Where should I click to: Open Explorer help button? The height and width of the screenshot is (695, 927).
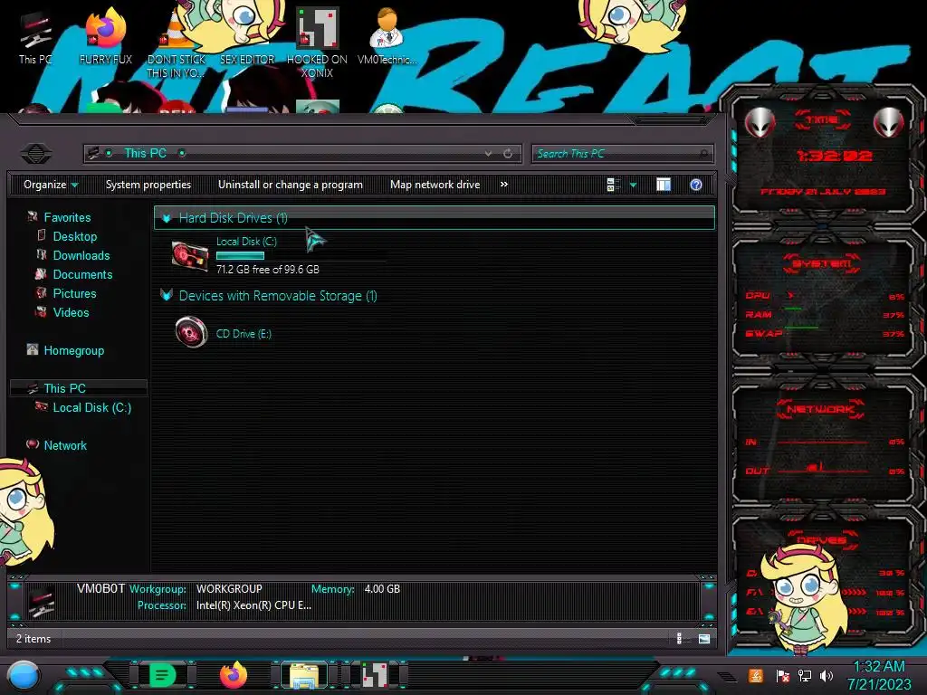tap(696, 185)
